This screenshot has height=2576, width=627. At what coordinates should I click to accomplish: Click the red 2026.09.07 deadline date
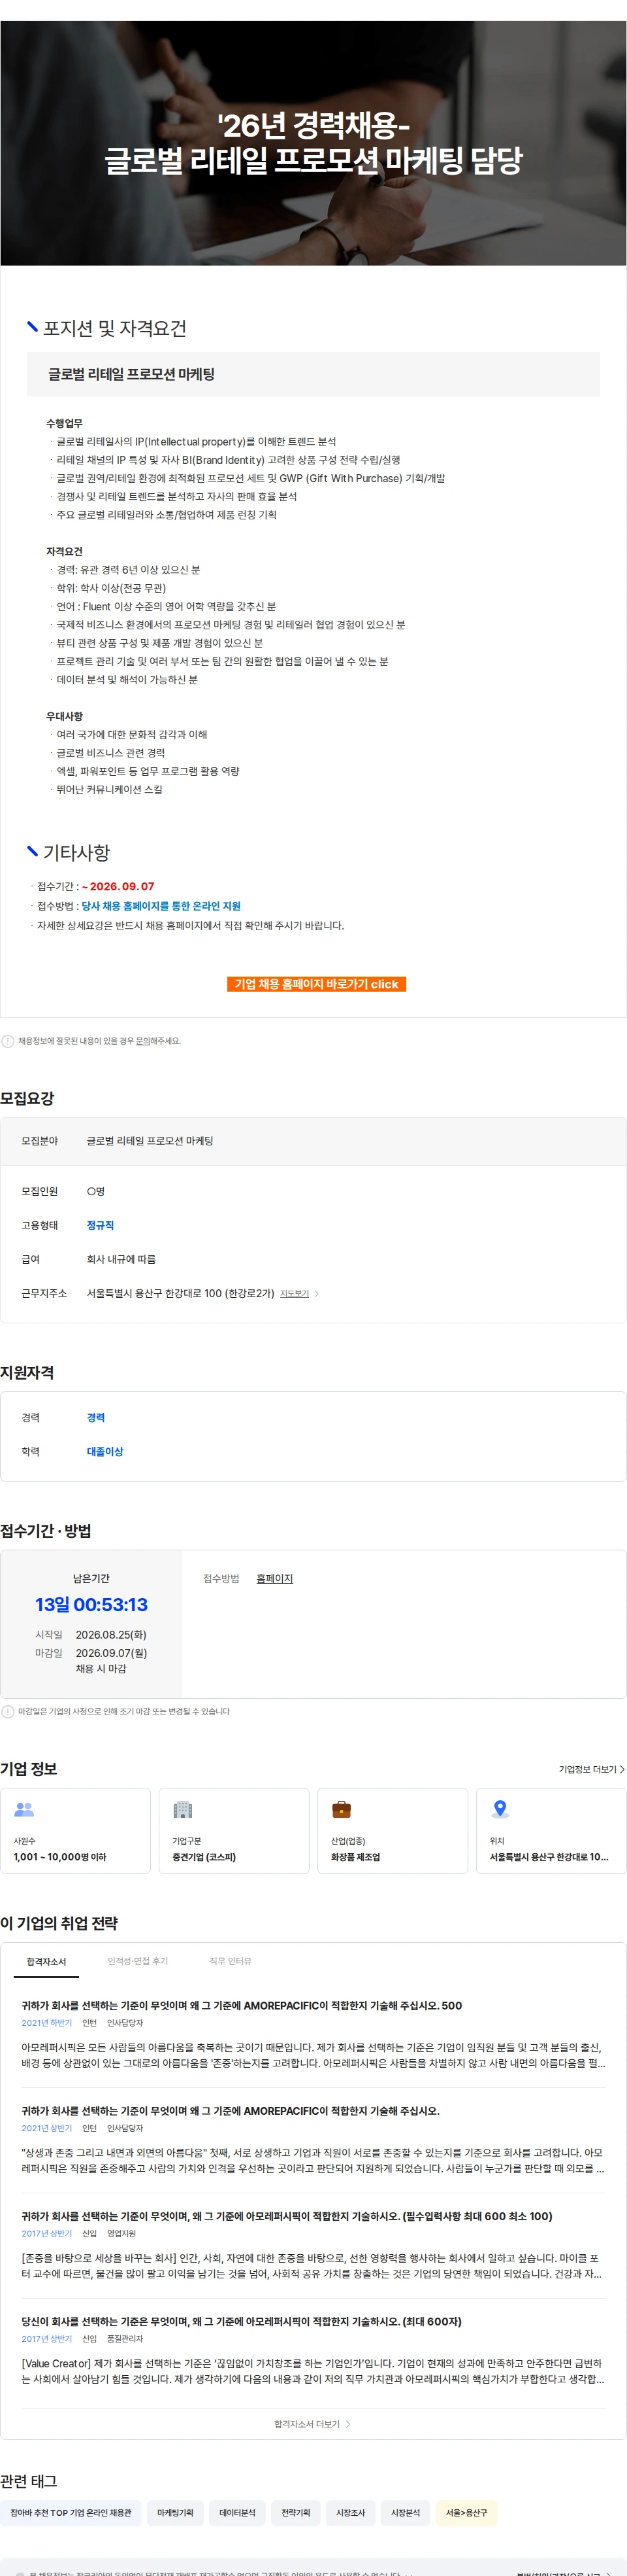pos(121,886)
